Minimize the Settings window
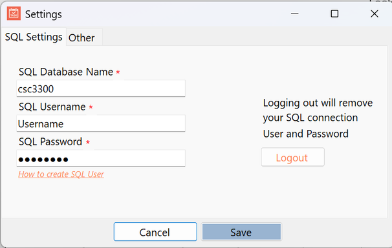The height and width of the screenshot is (248, 392). tap(295, 14)
